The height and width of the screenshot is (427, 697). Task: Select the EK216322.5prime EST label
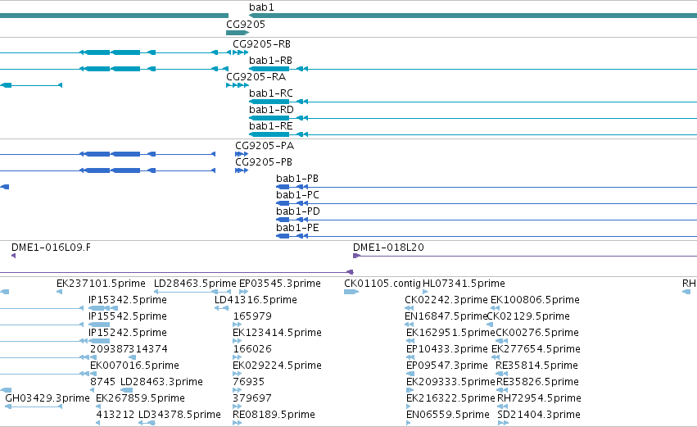[x=450, y=399]
